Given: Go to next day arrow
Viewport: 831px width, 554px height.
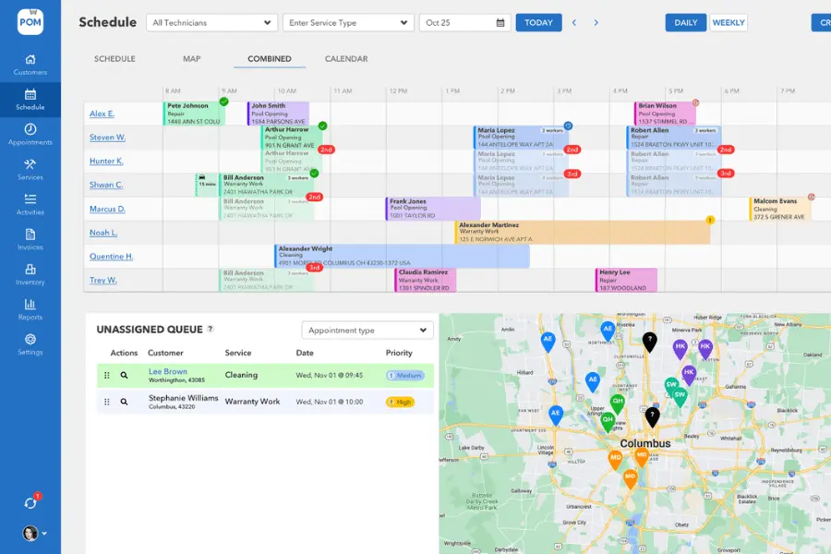Looking at the screenshot, I should click(596, 23).
